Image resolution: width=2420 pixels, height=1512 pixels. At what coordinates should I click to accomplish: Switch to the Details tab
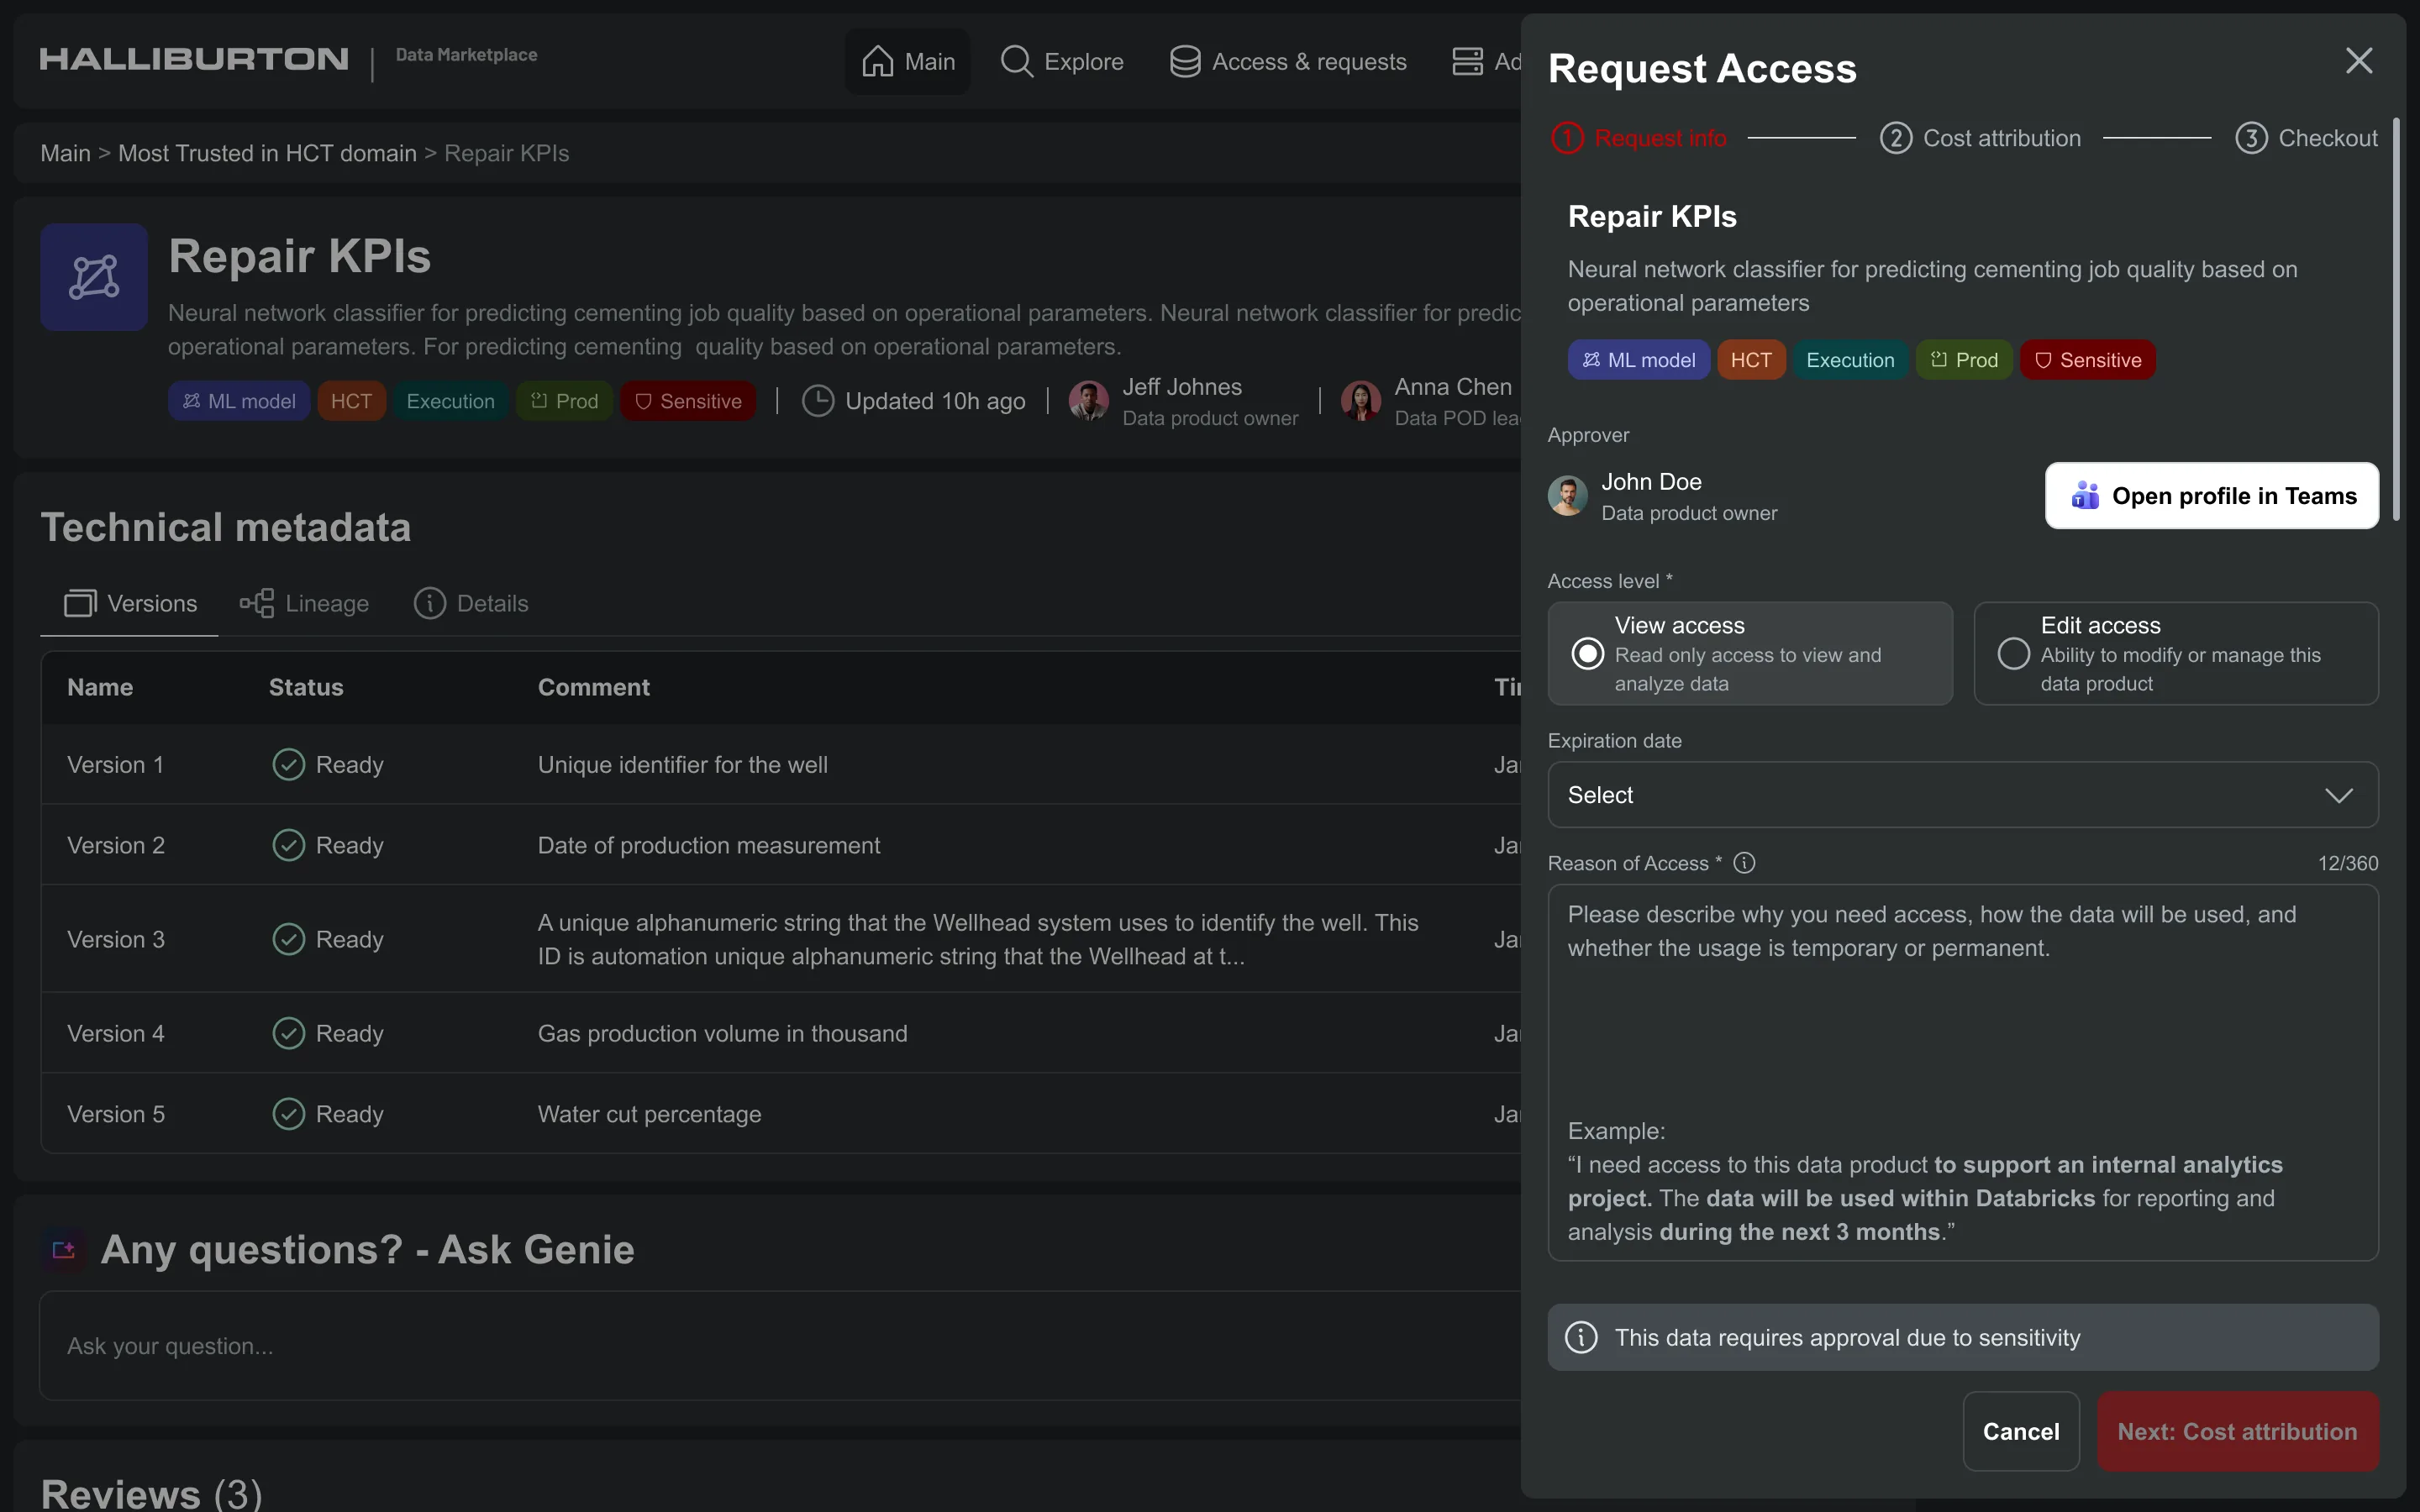[471, 604]
